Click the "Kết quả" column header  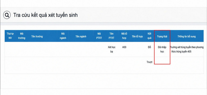click(150, 36)
